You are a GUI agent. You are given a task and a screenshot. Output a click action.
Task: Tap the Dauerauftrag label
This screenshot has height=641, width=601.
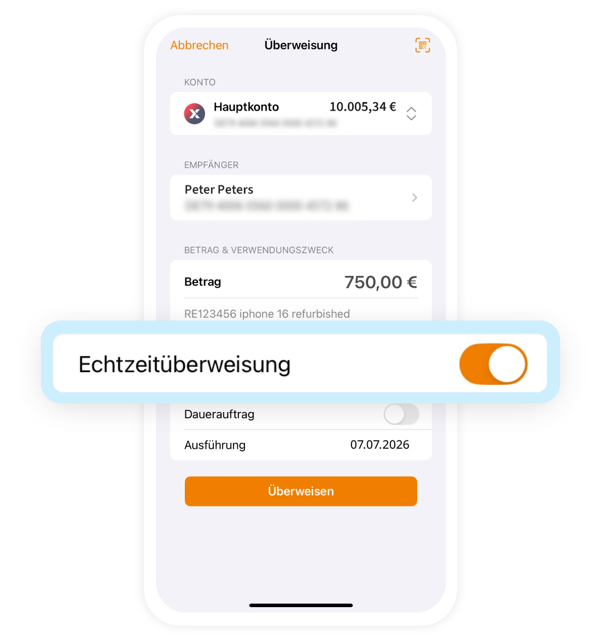(x=219, y=415)
